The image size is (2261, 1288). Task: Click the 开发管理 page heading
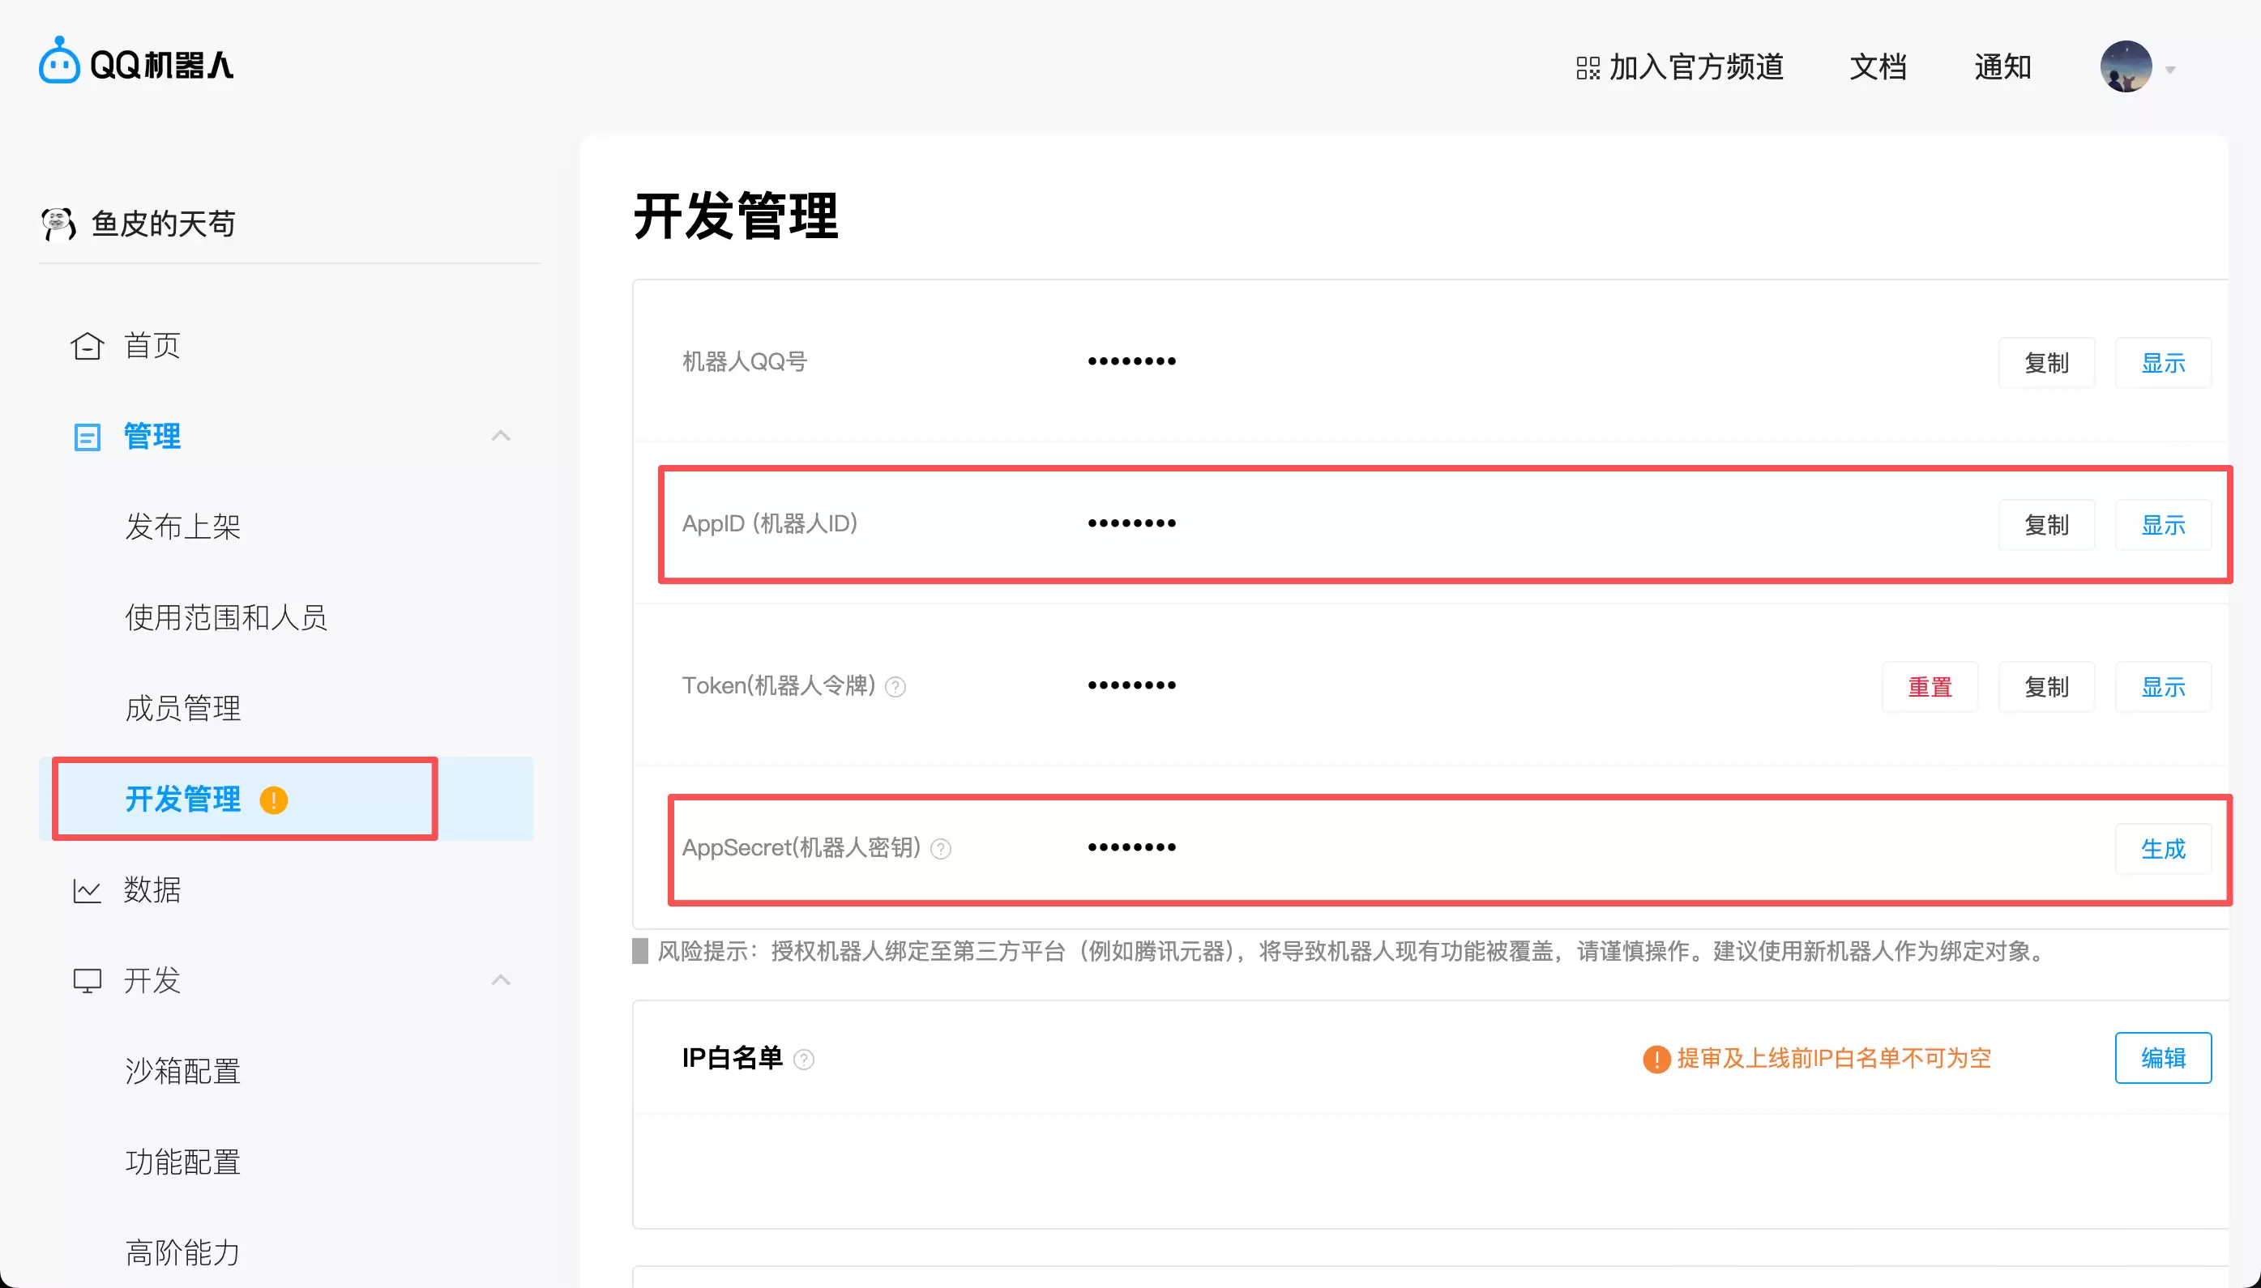pos(737,215)
